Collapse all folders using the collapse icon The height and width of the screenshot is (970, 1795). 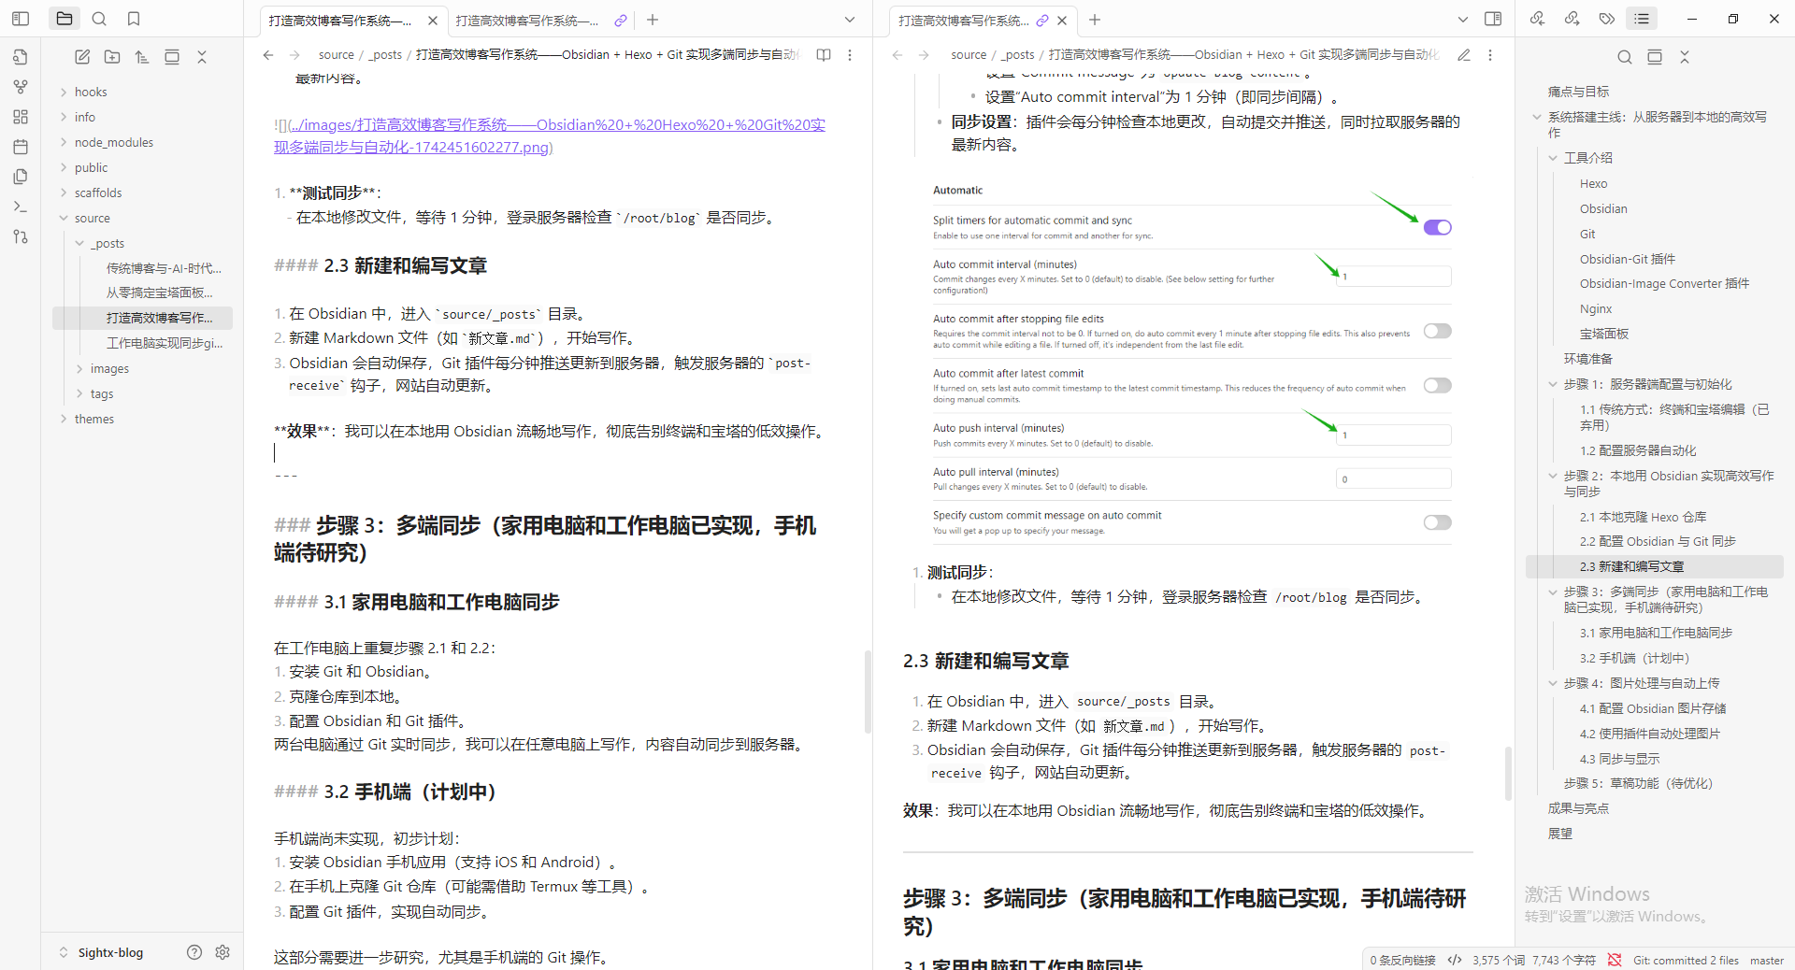point(202,56)
